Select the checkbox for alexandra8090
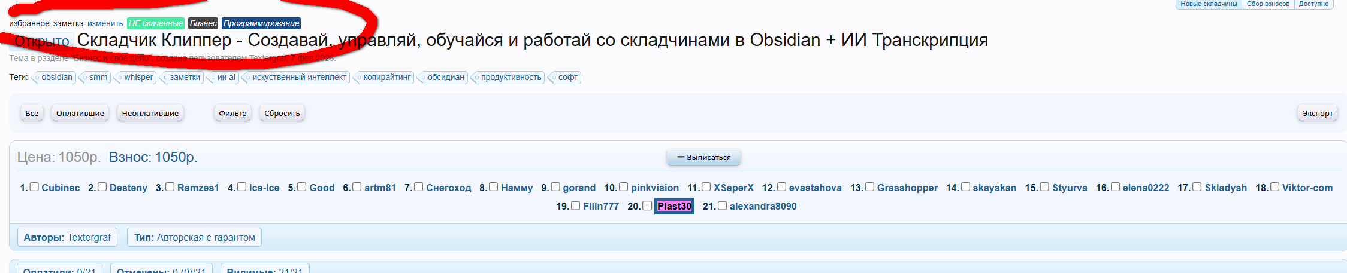 click(x=723, y=205)
